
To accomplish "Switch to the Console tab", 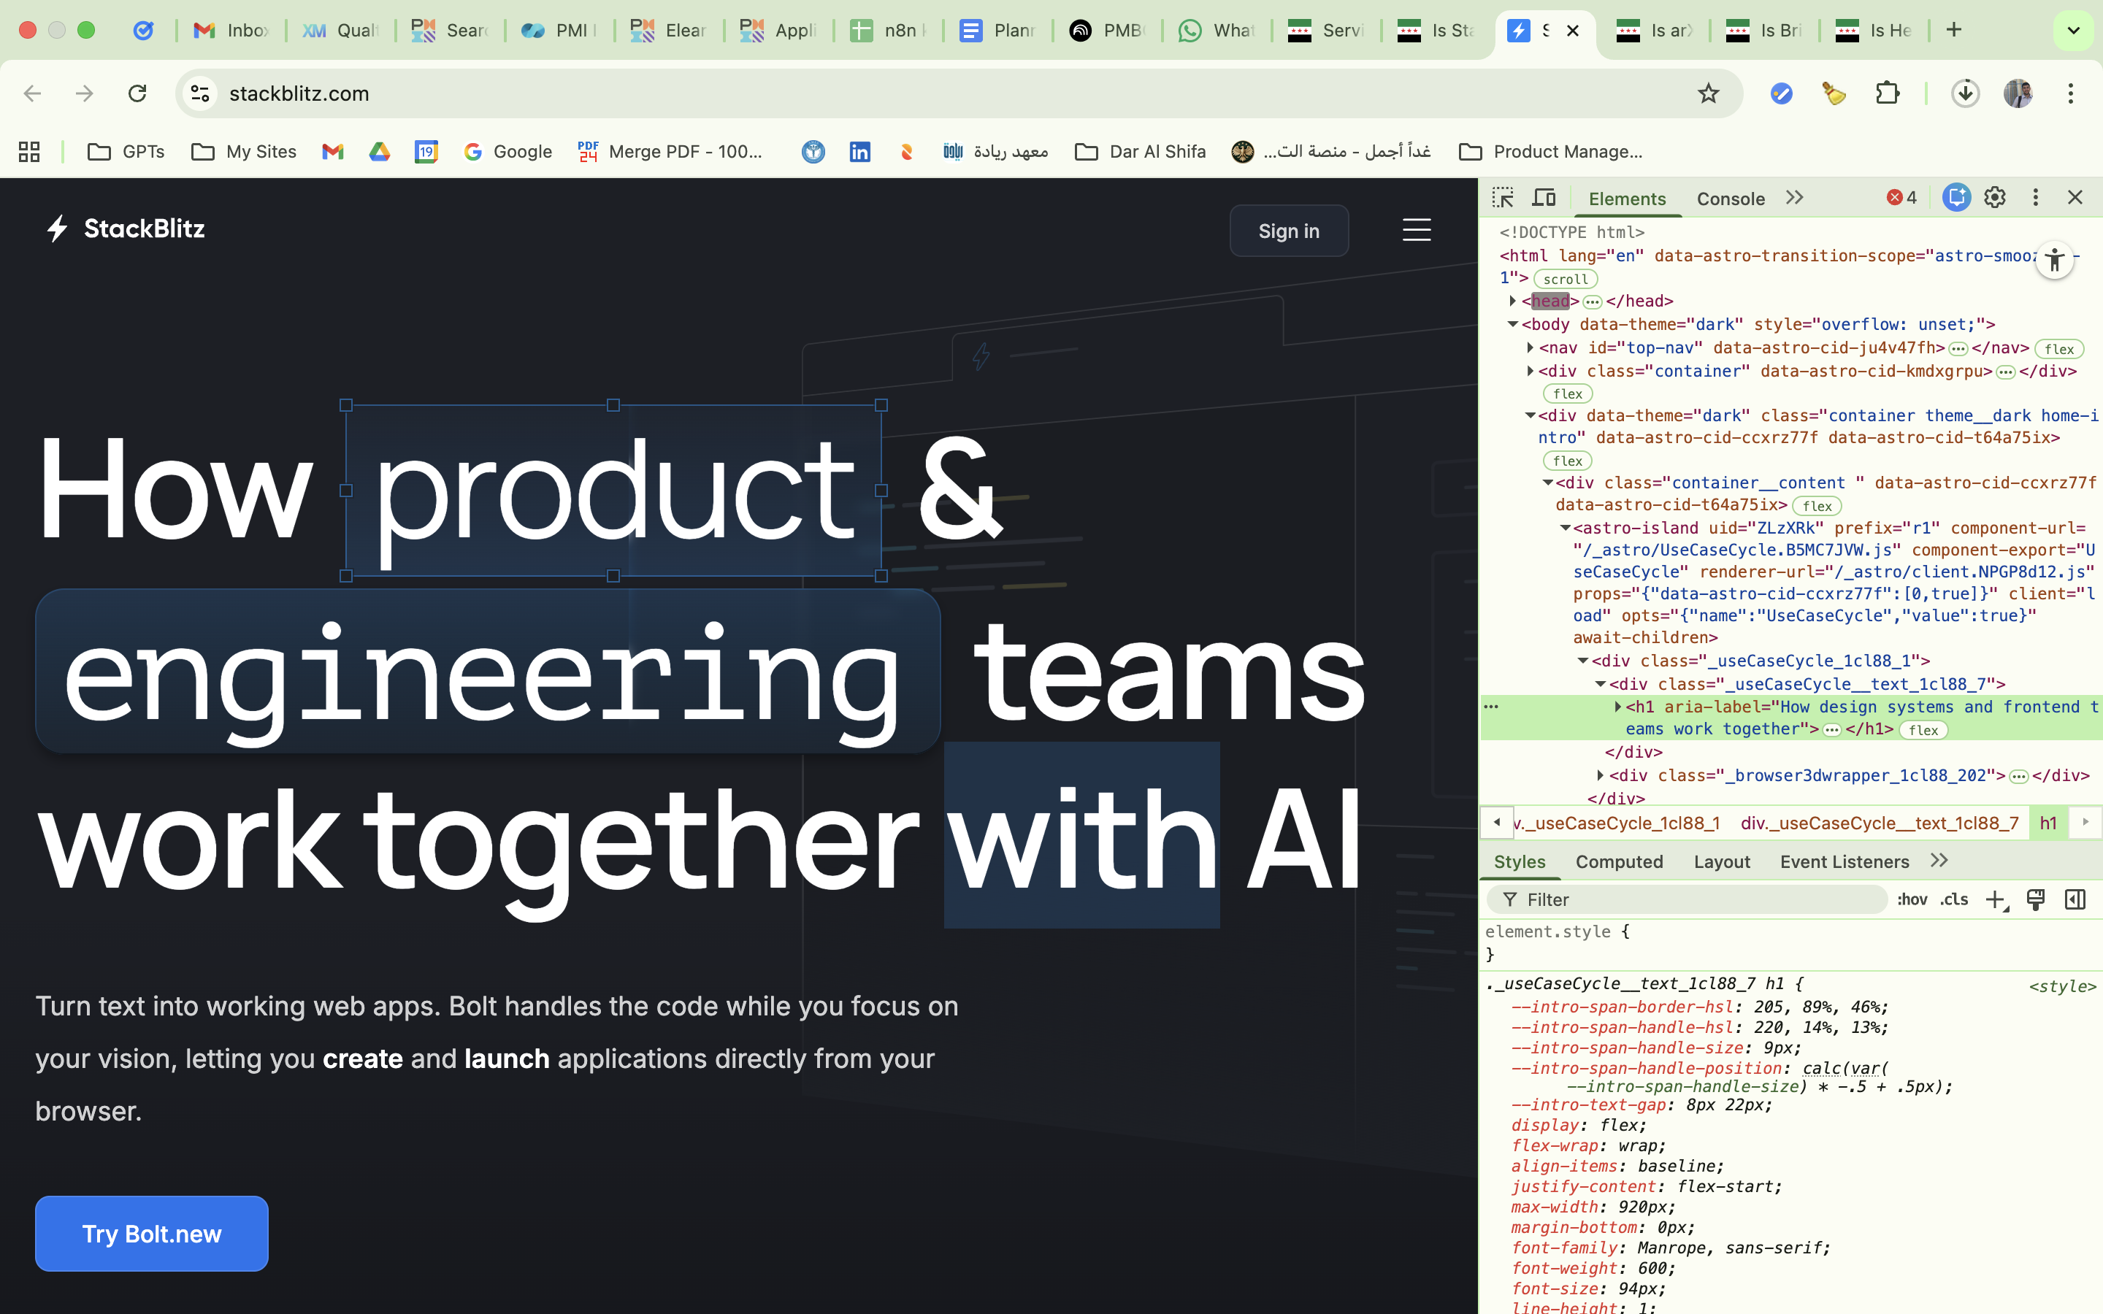I will tap(1730, 199).
